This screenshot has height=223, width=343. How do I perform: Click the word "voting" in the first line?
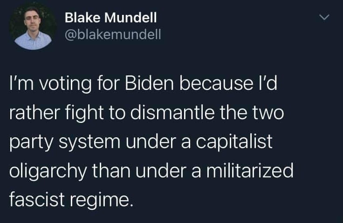pyautogui.click(x=65, y=85)
